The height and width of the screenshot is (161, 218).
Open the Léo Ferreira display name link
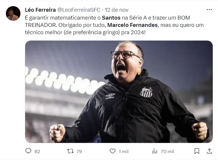click(x=40, y=10)
